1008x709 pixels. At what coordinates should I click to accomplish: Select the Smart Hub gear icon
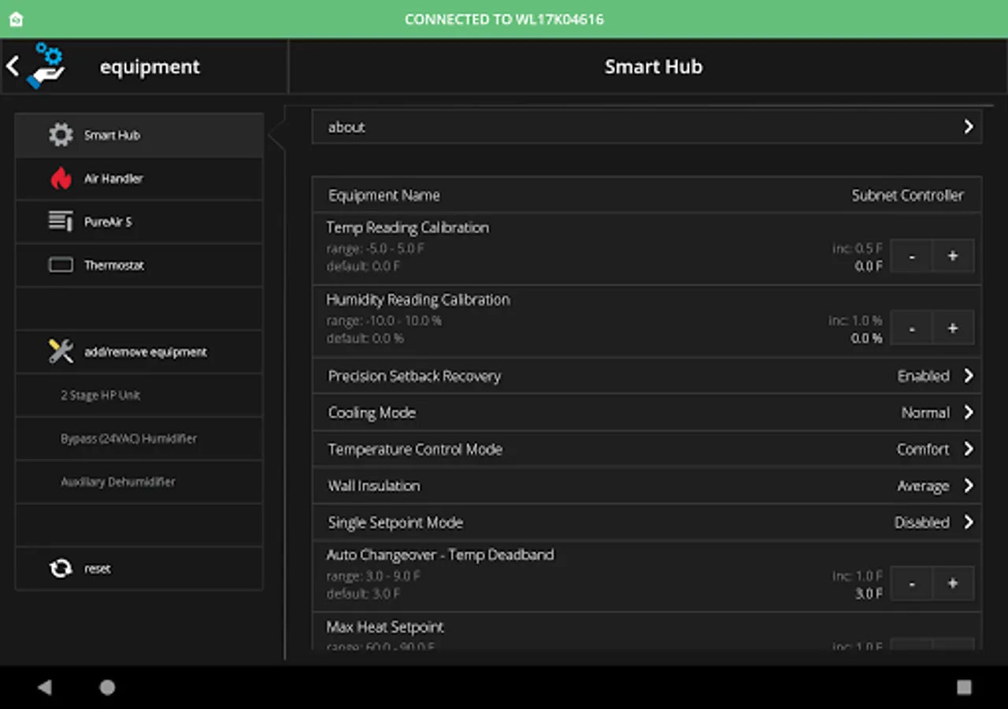tap(61, 135)
